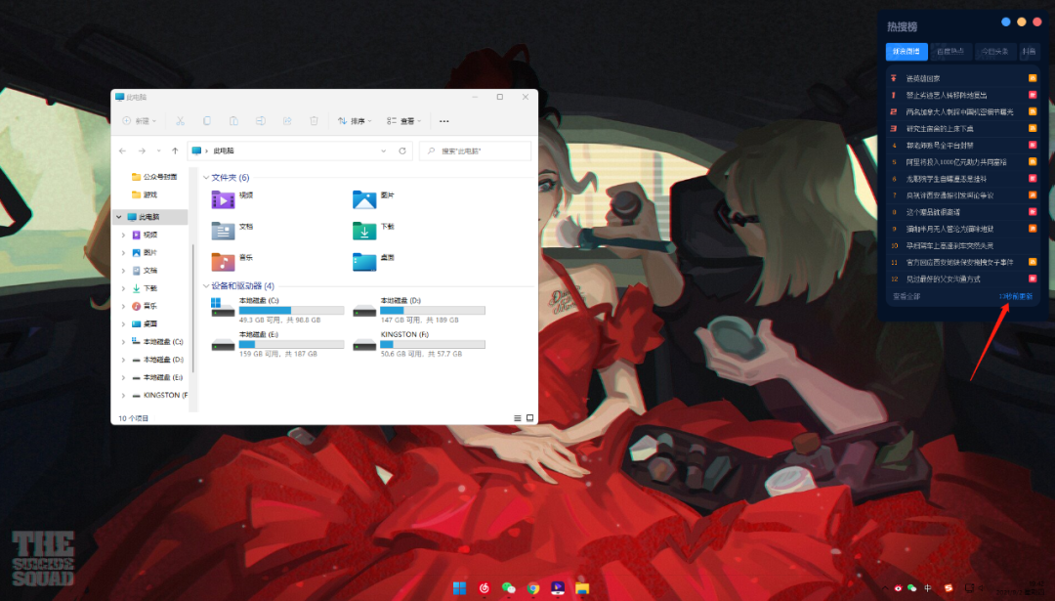Switch to 百度热点 tab in widget
Screen dimensions: 1055x601
tap(950, 51)
